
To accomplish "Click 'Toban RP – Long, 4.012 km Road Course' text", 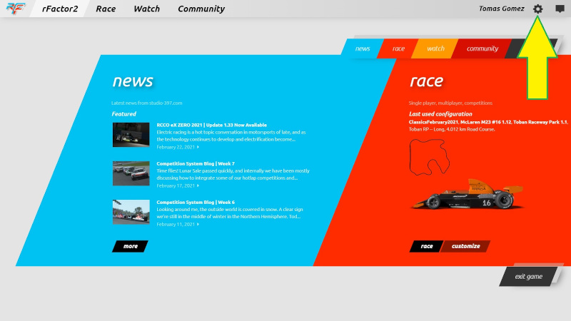I will (x=452, y=129).
